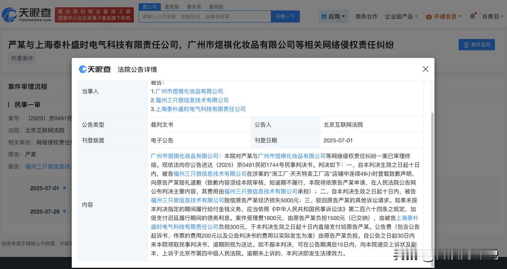Click the 天眼一下 search button
Viewport: 507px width, 269px height.
(285, 16)
